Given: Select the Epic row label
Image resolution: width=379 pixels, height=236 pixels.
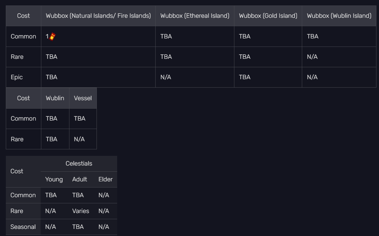Looking at the screenshot, I should 17,77.
